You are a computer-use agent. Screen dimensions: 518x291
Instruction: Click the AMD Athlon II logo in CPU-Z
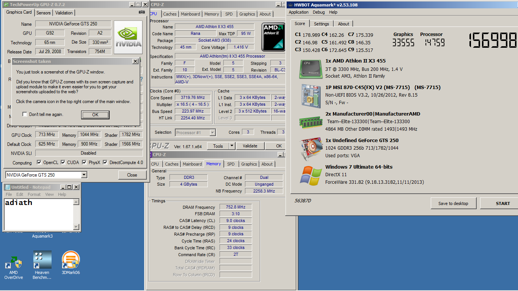click(273, 37)
